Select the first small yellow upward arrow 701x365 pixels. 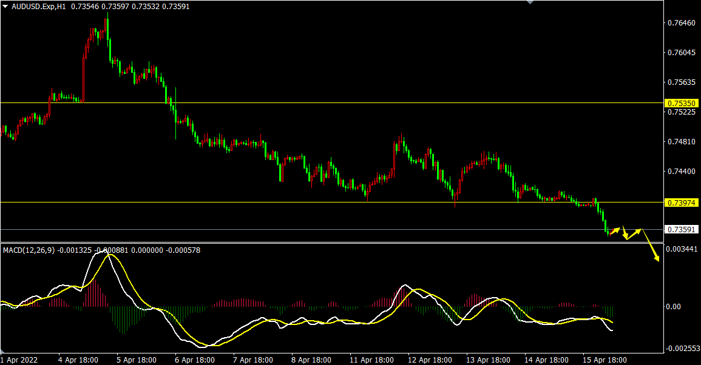pyautogui.click(x=614, y=231)
